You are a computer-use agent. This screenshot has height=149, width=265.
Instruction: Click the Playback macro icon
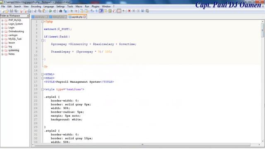138,11
